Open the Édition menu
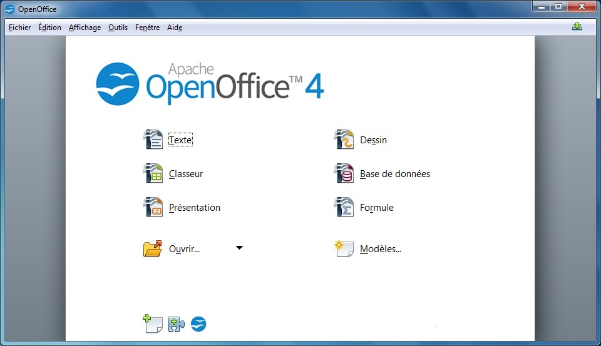 coord(49,28)
